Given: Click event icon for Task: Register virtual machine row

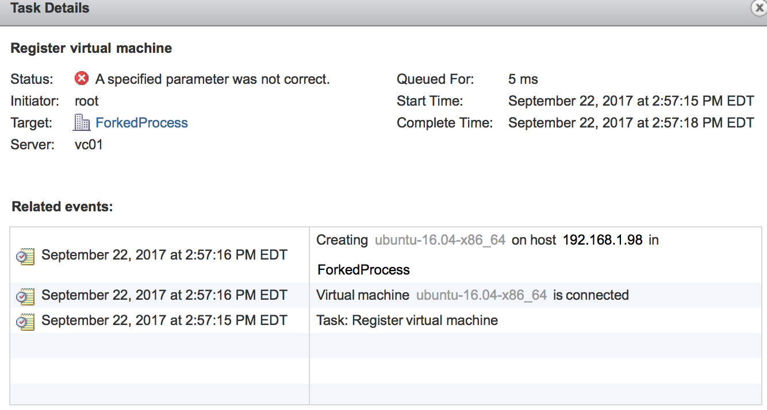Looking at the screenshot, I should pyautogui.click(x=25, y=321).
